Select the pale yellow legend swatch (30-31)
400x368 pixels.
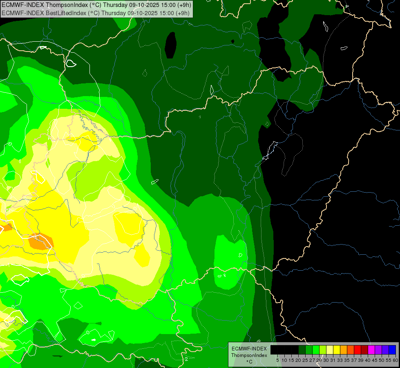point(330,350)
